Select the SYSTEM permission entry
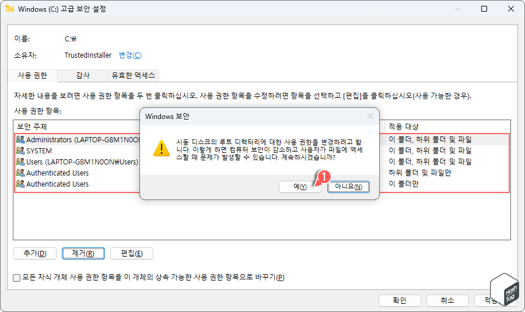 [x=262, y=150]
